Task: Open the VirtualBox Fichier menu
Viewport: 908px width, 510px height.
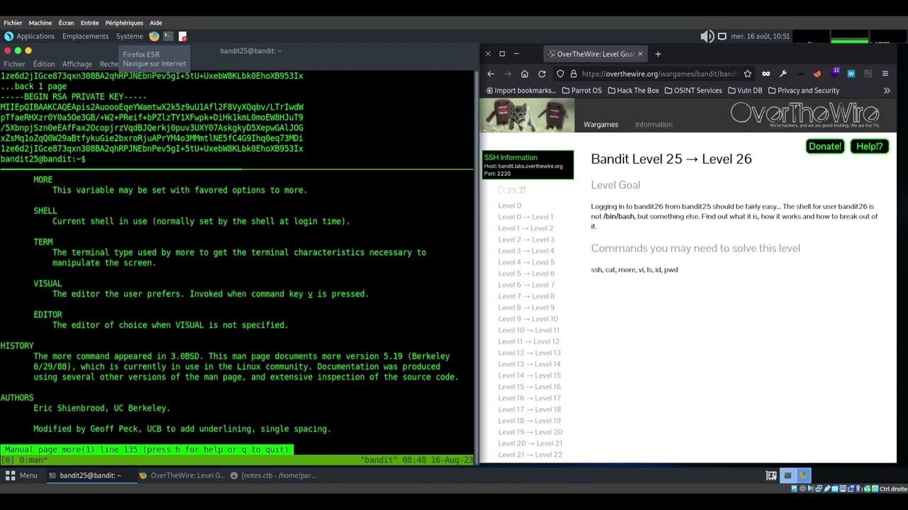Action: point(13,23)
